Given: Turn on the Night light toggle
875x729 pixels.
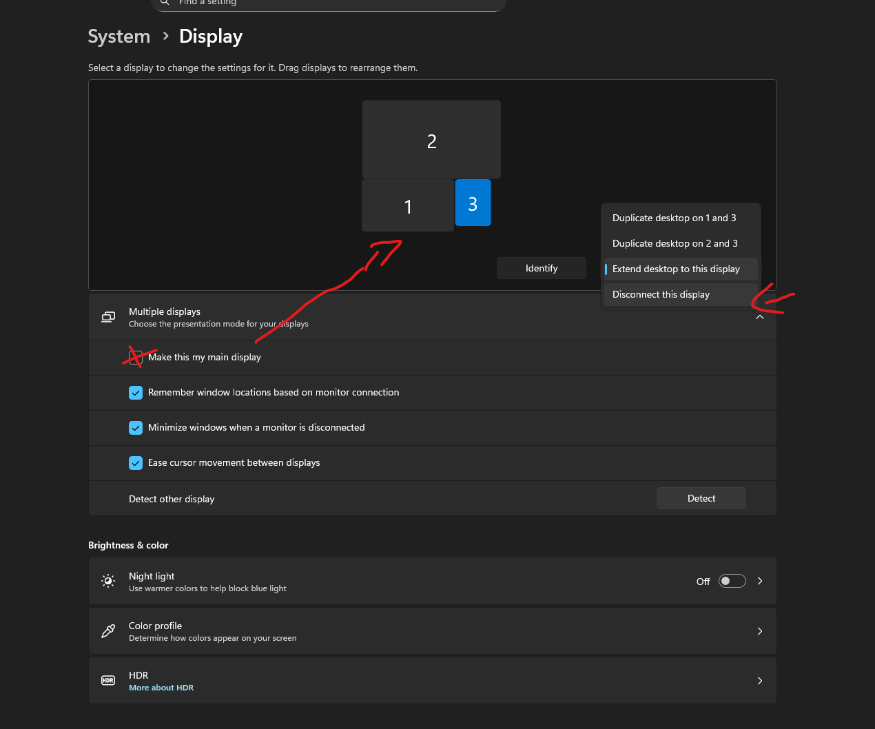Looking at the screenshot, I should tap(732, 581).
